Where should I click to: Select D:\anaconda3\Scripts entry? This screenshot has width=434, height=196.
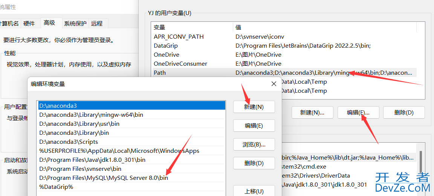[x=132, y=142]
